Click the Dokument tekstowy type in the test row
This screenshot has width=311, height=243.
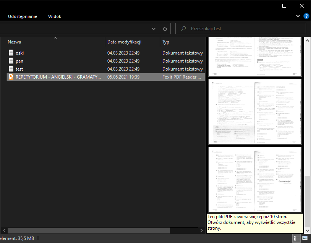coord(183,69)
